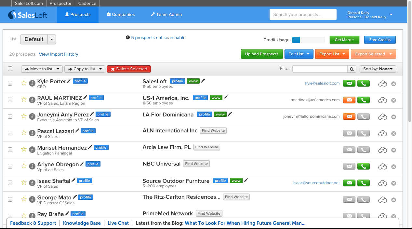Open Cadence top bar item
The image size is (412, 229).
coord(87,3)
